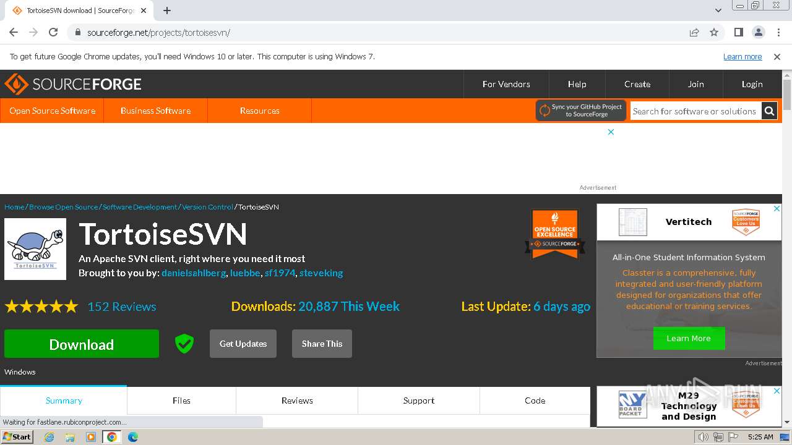Switch to the Reviews tab
792x445 pixels.
click(297, 400)
